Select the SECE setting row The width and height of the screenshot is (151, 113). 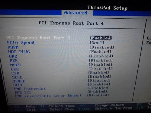coord(62,85)
